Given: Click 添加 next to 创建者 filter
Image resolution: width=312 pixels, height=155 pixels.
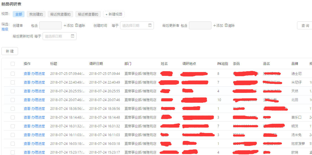Looking at the screenshot, I should pyautogui.click(x=69, y=25).
